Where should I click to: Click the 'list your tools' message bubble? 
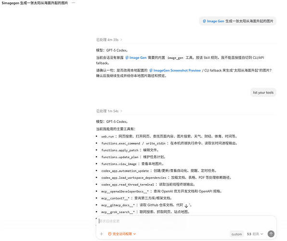point(263,93)
